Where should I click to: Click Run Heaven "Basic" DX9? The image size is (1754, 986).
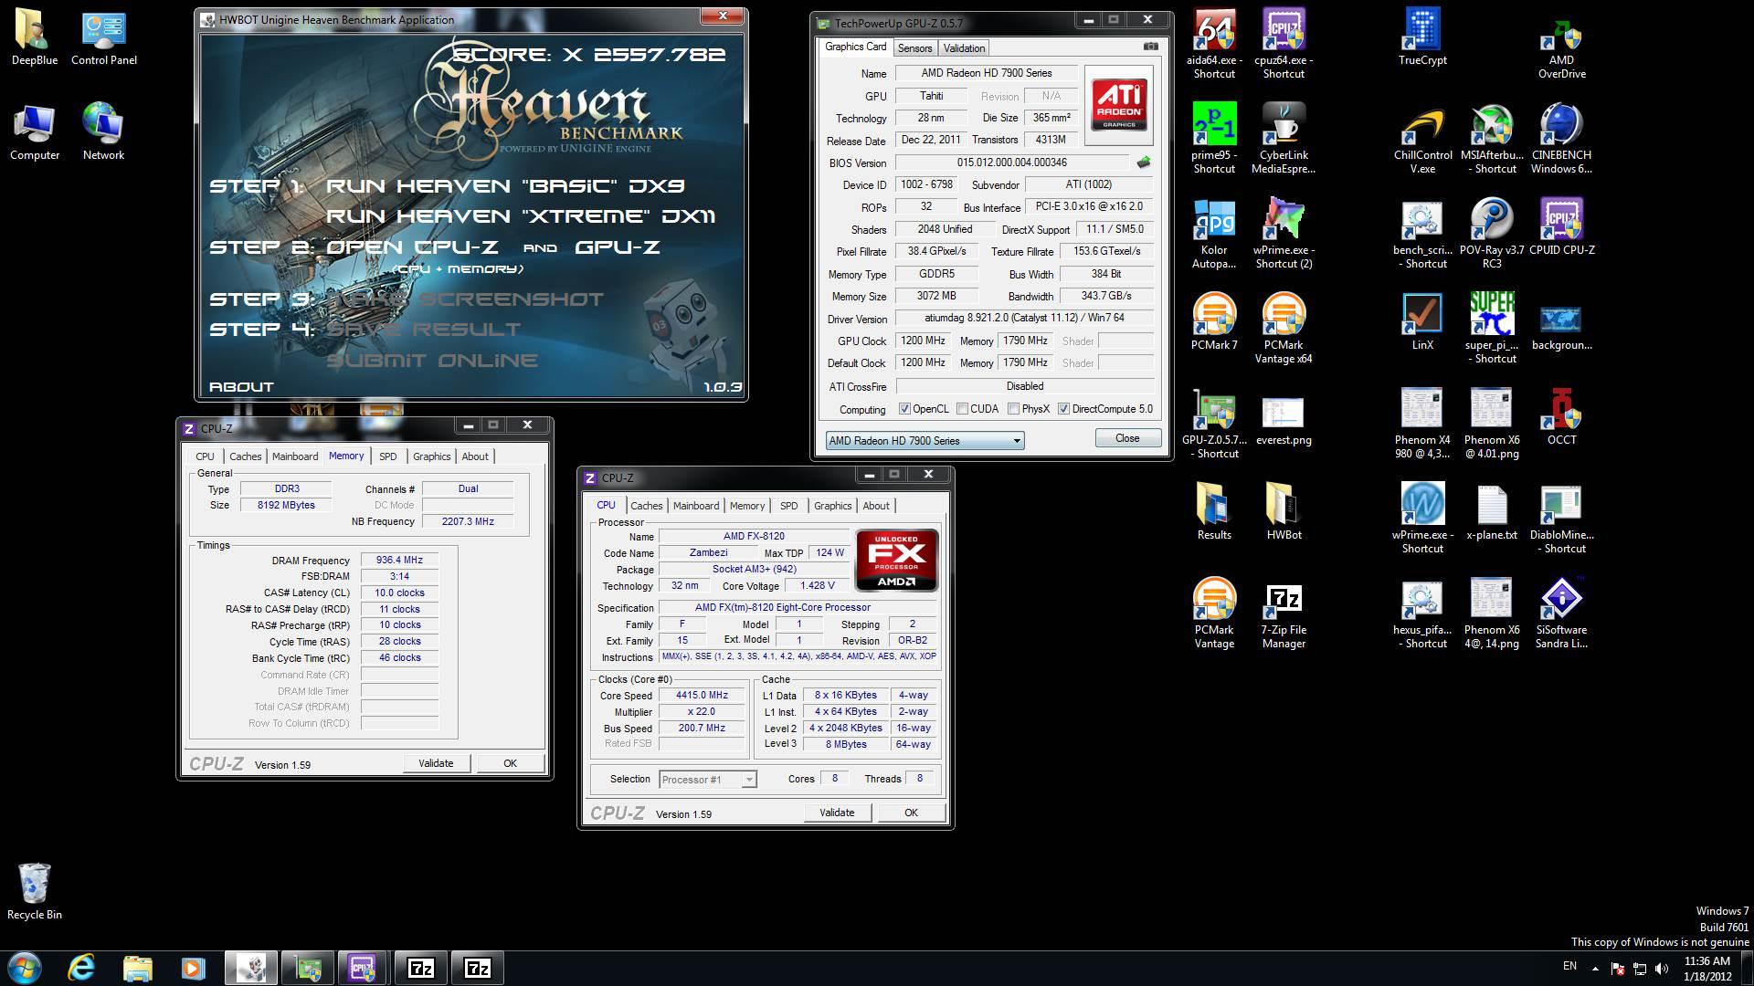[x=504, y=186]
